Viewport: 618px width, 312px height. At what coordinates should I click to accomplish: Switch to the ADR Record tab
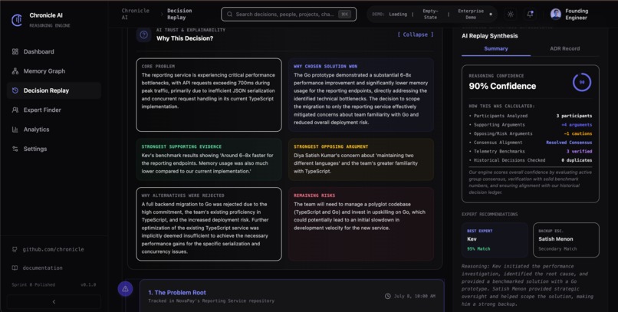(565, 49)
